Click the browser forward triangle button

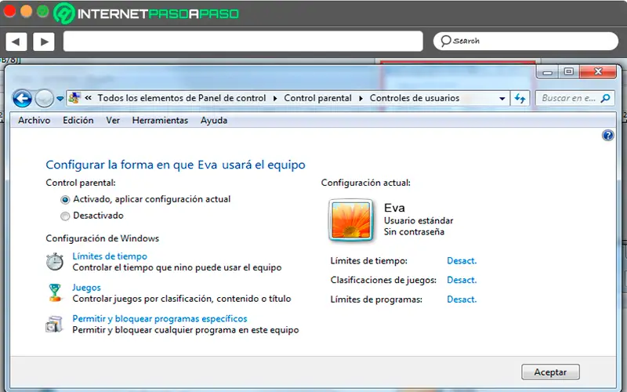44,42
